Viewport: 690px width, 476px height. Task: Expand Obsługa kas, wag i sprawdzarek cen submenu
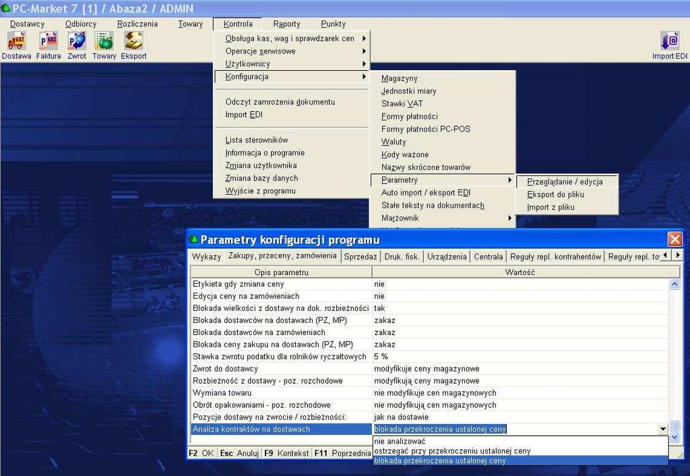point(292,38)
